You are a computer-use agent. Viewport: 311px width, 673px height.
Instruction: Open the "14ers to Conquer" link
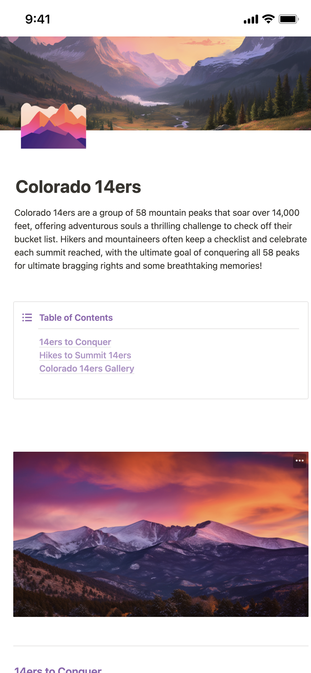click(75, 342)
